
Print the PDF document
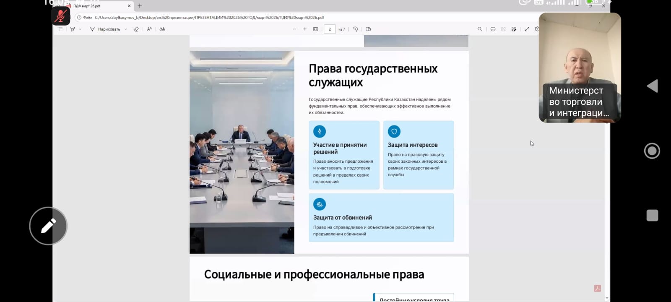(493, 29)
